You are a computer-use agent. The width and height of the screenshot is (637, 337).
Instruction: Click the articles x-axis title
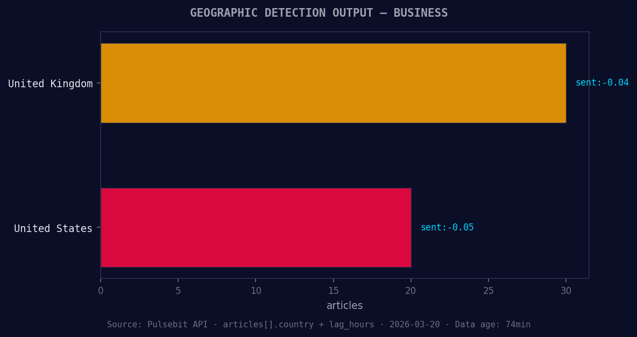pyautogui.click(x=344, y=305)
